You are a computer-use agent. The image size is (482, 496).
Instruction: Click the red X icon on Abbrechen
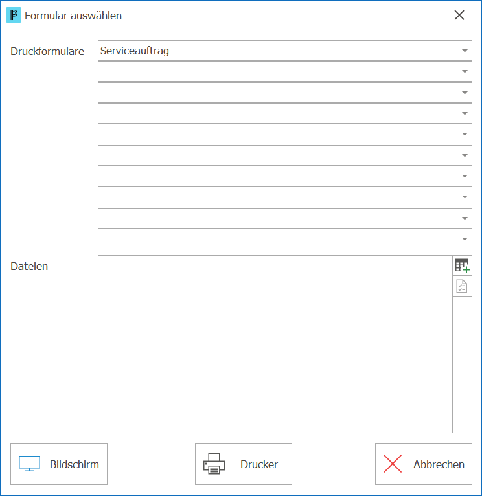click(393, 464)
